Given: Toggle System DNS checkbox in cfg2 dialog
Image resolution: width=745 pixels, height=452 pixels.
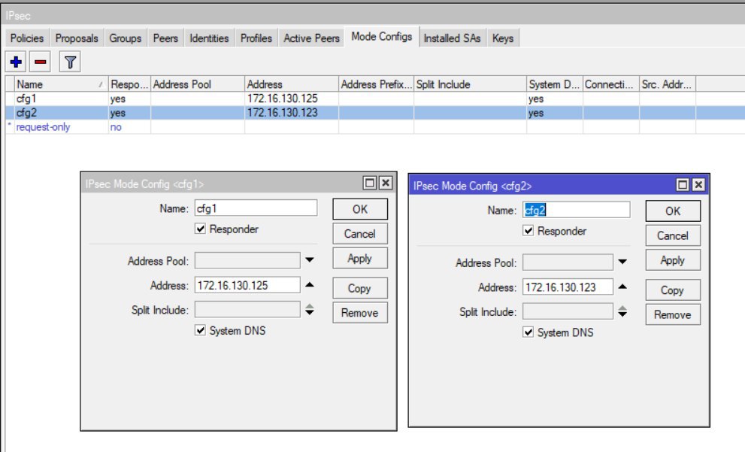Looking at the screenshot, I should click(x=528, y=332).
